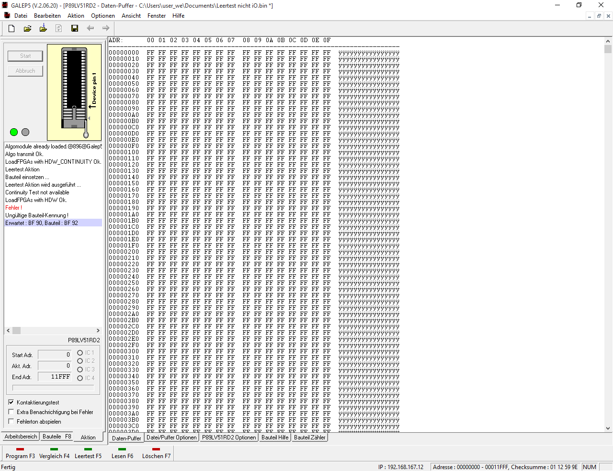Screen dimensions: 613x471
Task: Click the Start Adr. input field
Action: point(55,355)
